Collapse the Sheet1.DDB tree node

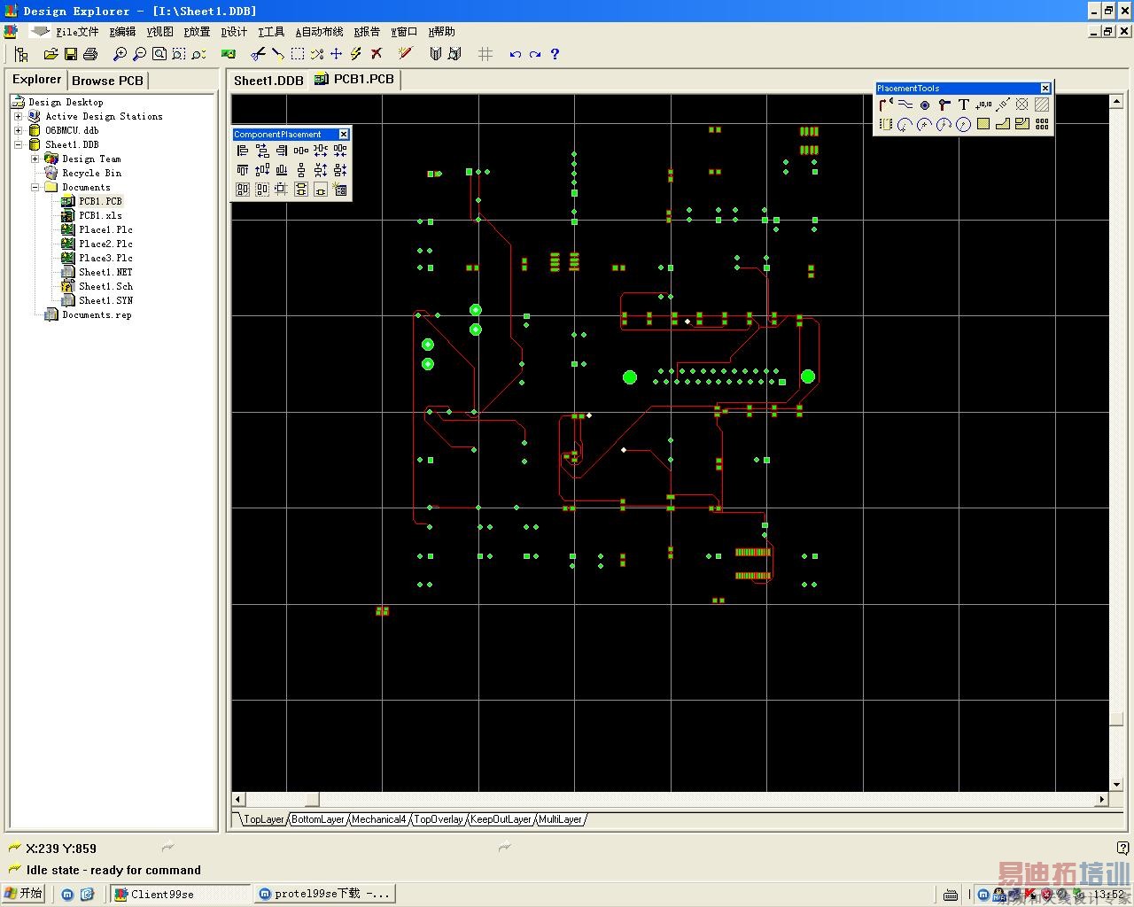tap(18, 144)
